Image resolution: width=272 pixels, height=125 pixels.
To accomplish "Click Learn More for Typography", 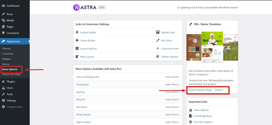I will coord(173,85).
